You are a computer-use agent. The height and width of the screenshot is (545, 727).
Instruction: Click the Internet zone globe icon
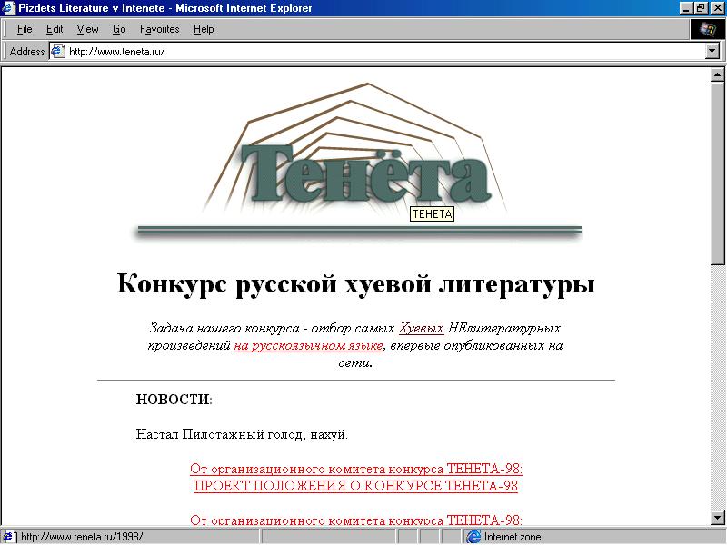[473, 537]
